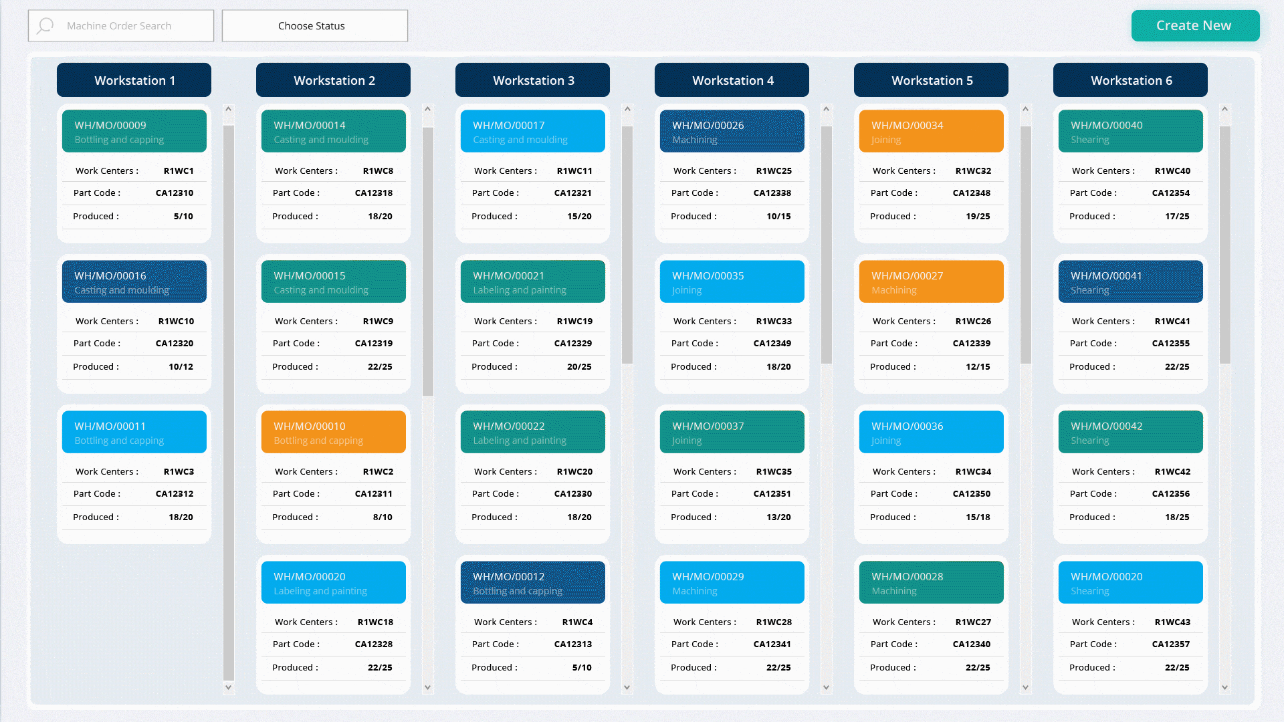Click Workstation 3 scrollbar thumb
1284x722 pixels.
627,245
